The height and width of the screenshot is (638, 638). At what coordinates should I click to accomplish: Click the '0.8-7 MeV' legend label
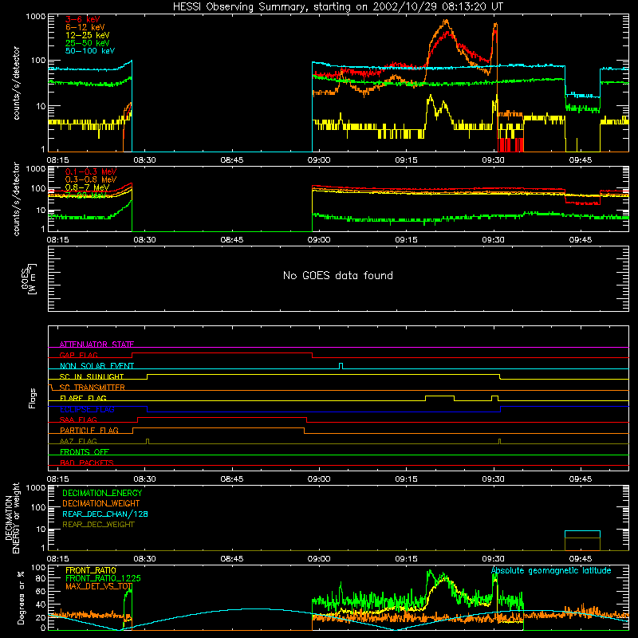(87, 187)
